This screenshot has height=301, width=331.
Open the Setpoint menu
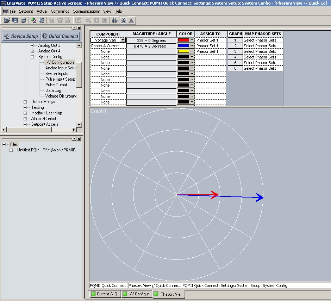point(26,11)
